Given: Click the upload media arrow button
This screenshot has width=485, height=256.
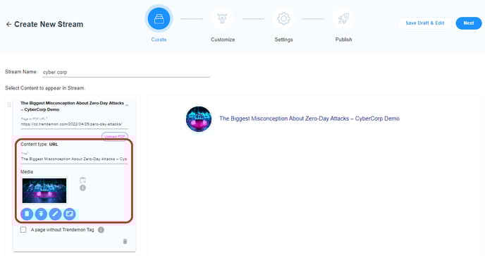Looking at the screenshot, I should click(x=41, y=214).
